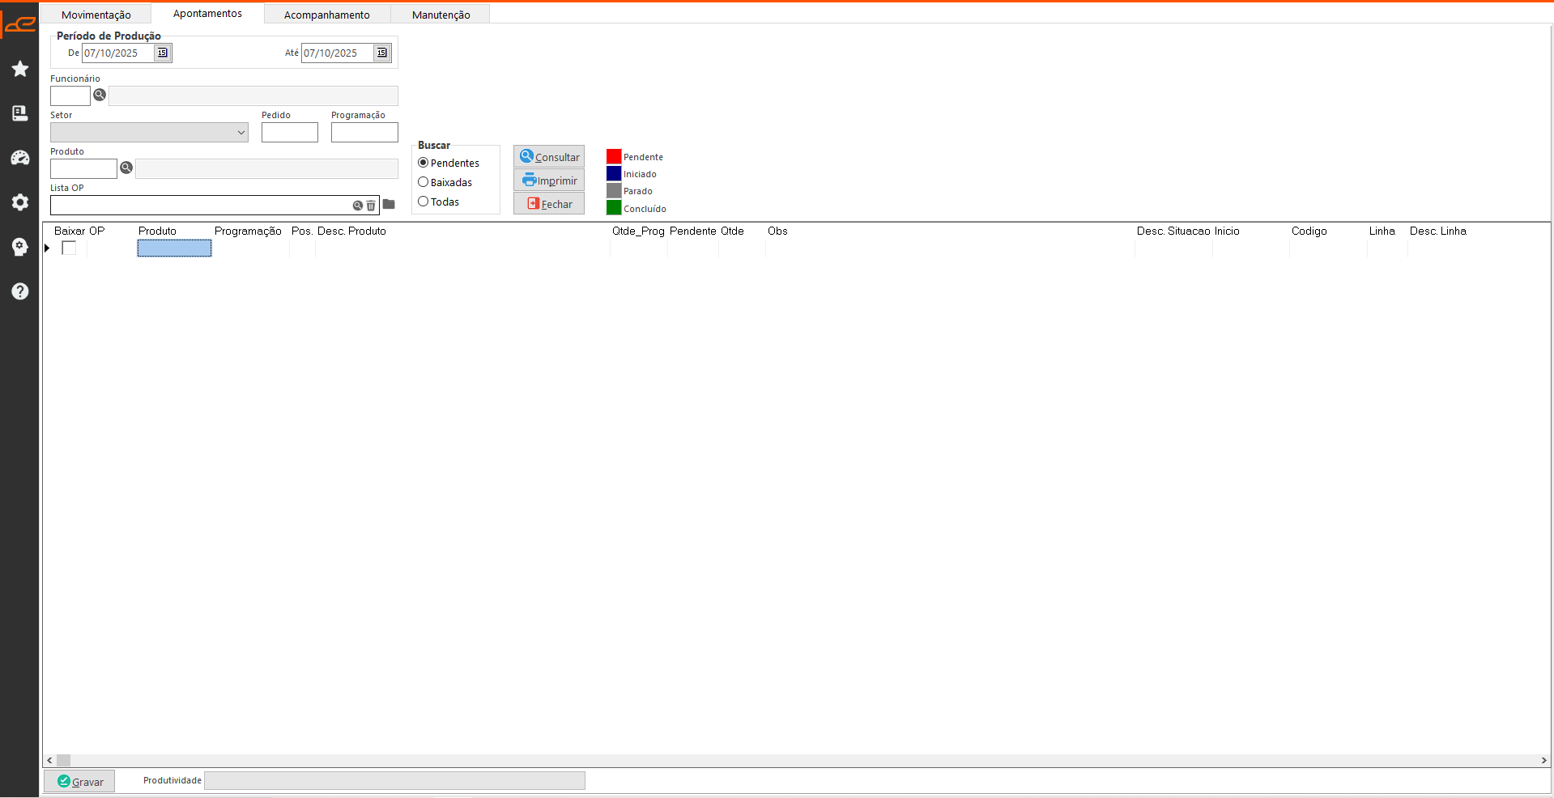
Task: Tick the Baixar OP checkbox in the first row
Action: [x=69, y=248]
